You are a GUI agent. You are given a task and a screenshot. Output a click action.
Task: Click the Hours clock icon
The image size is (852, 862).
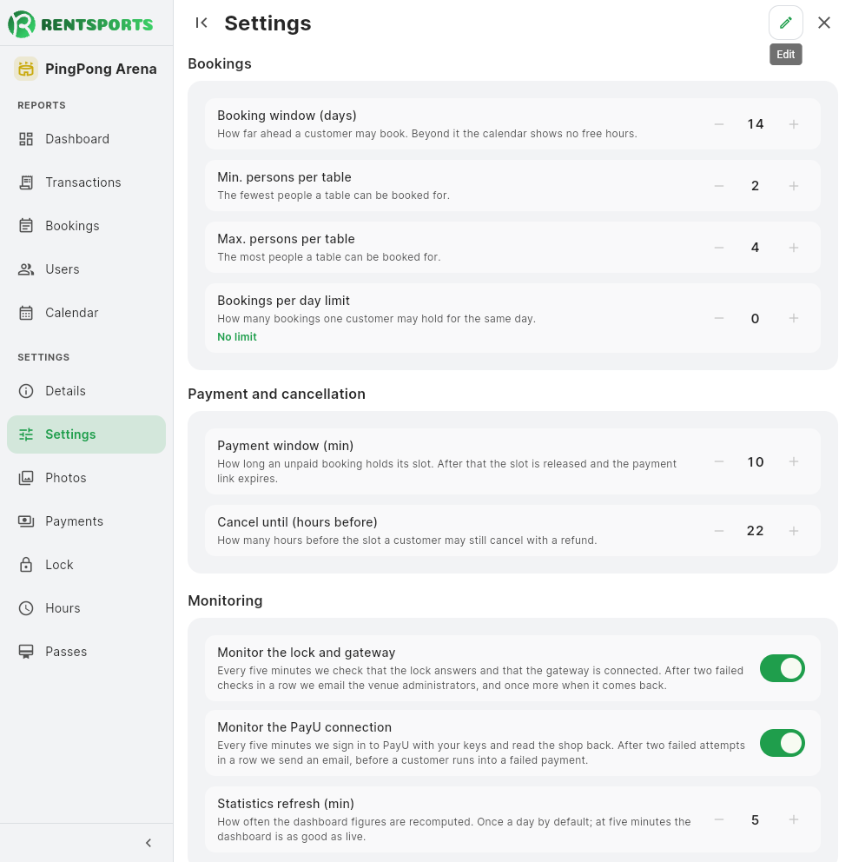click(26, 608)
